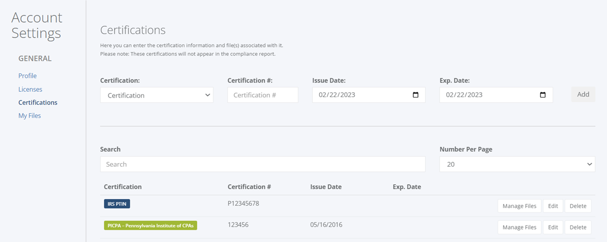
Task: Click the PICPA Pennsylvania Institute of CPAs badge
Action: click(150, 225)
